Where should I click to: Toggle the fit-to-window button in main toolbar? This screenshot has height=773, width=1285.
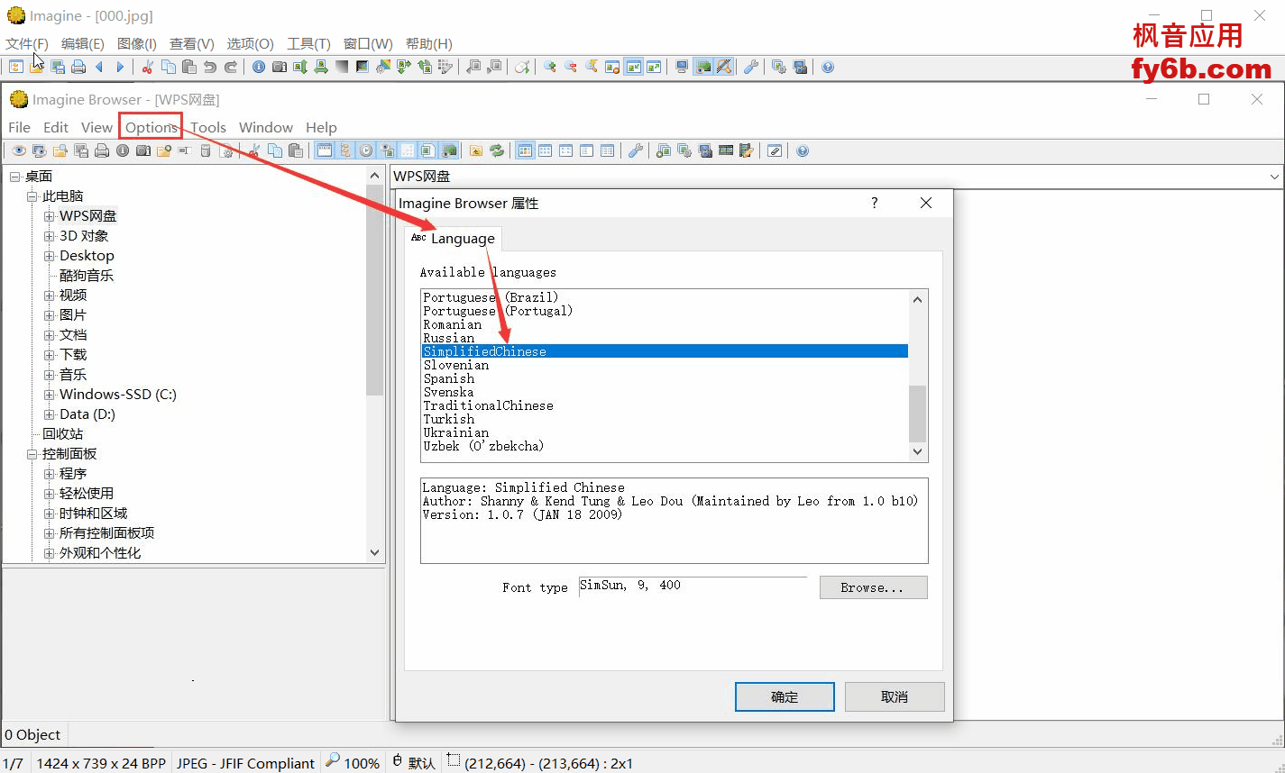(633, 67)
